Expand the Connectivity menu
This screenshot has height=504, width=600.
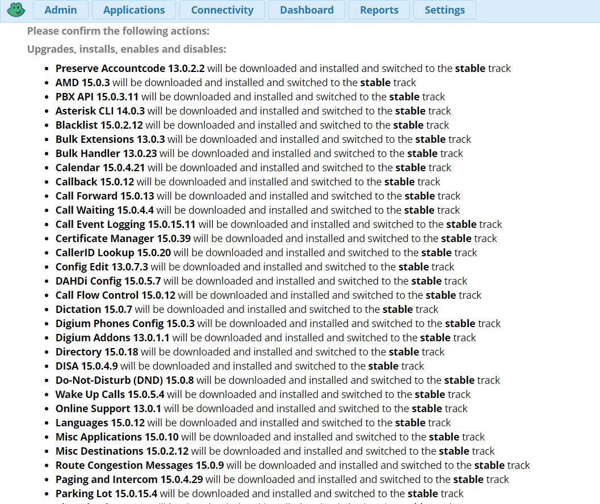pos(222,10)
